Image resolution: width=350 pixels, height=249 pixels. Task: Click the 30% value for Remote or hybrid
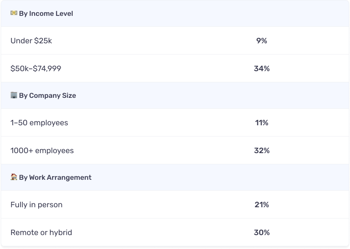click(x=262, y=232)
